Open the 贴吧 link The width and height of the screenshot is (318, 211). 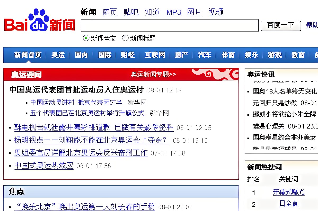point(131,12)
